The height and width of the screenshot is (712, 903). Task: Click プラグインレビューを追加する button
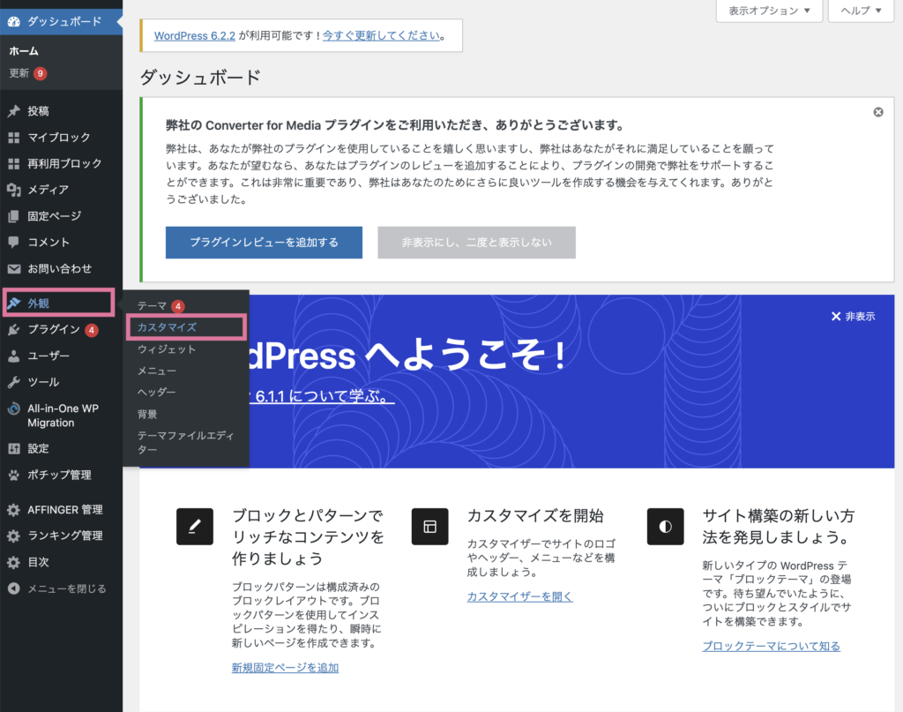(264, 243)
